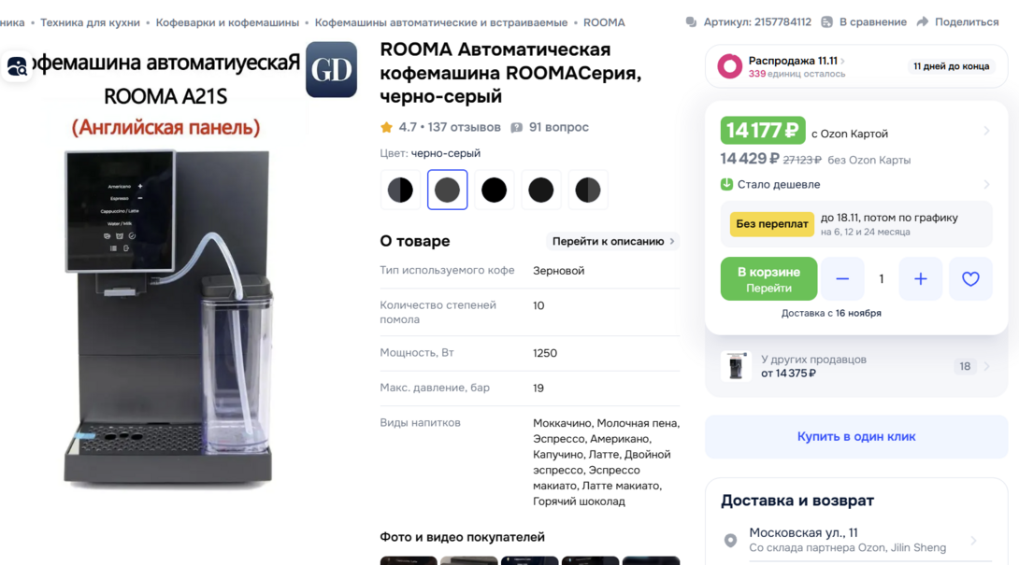
Task: Add product to favorites with heart icon
Action: click(970, 278)
